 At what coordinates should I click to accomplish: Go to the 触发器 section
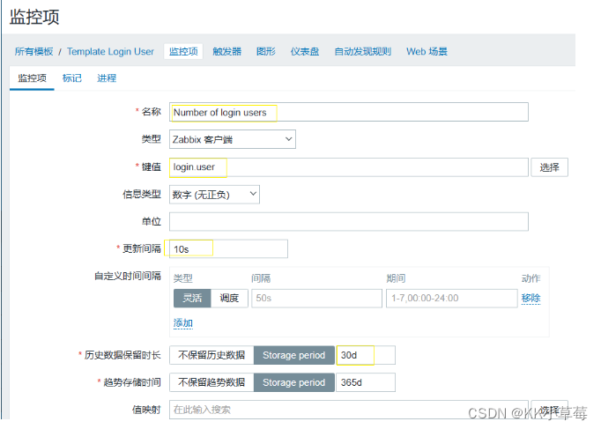(226, 51)
